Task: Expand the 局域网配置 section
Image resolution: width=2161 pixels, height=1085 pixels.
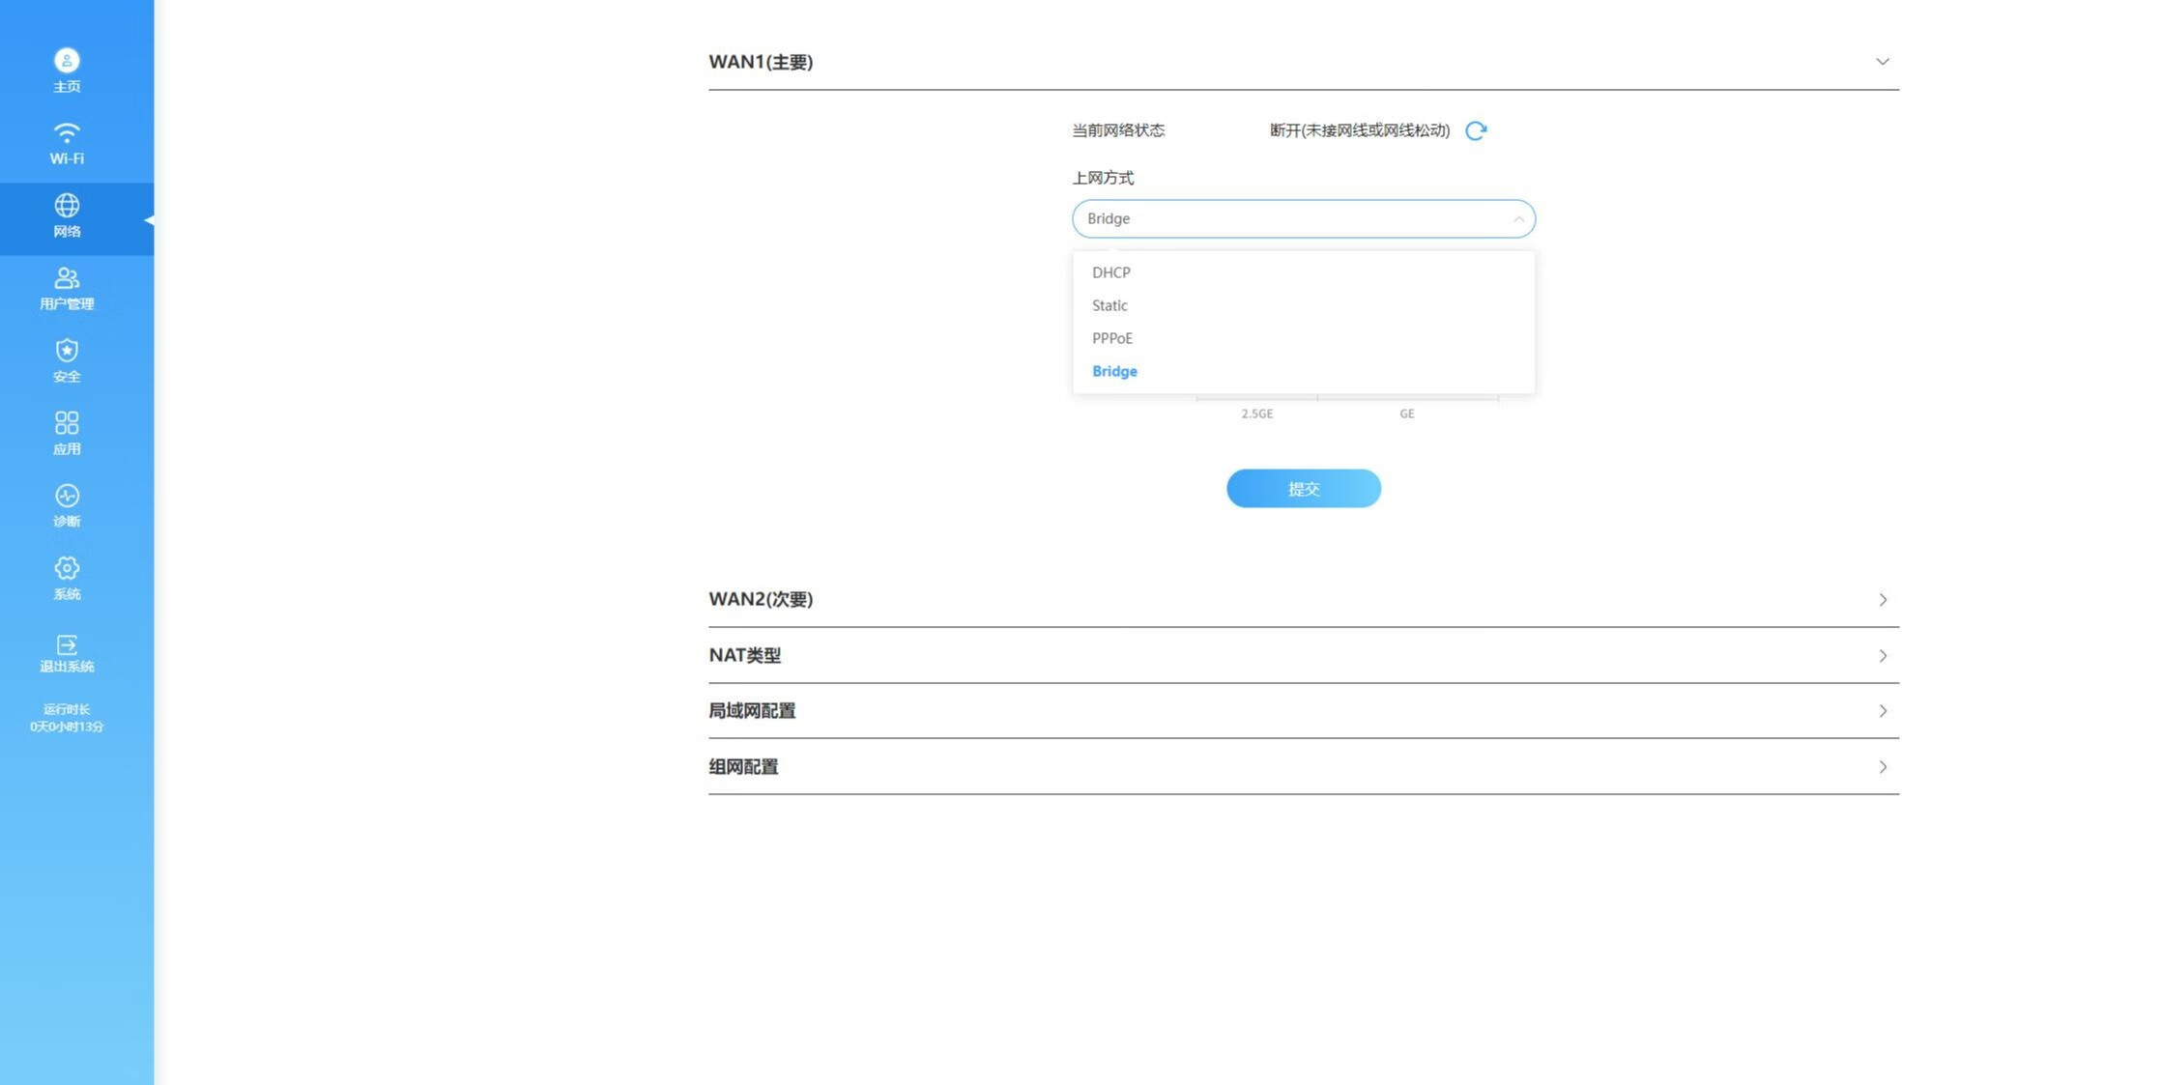Action: 1882,711
